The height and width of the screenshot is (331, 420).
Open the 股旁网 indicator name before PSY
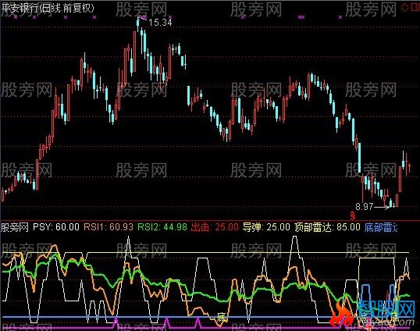coord(15,227)
